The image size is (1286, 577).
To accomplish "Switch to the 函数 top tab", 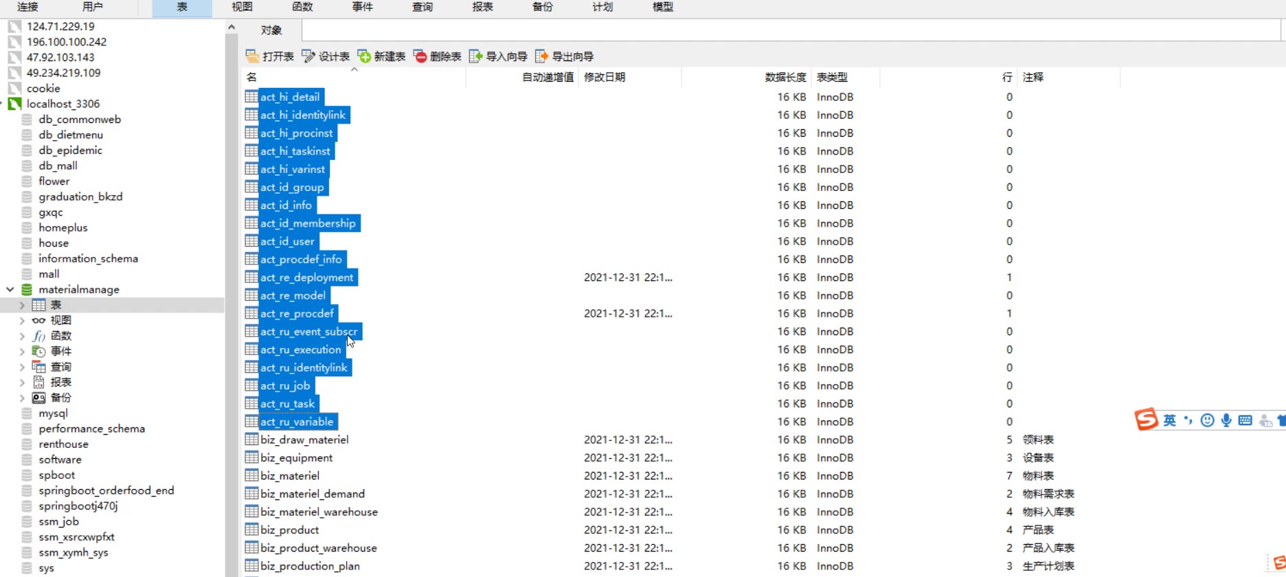I will [302, 7].
